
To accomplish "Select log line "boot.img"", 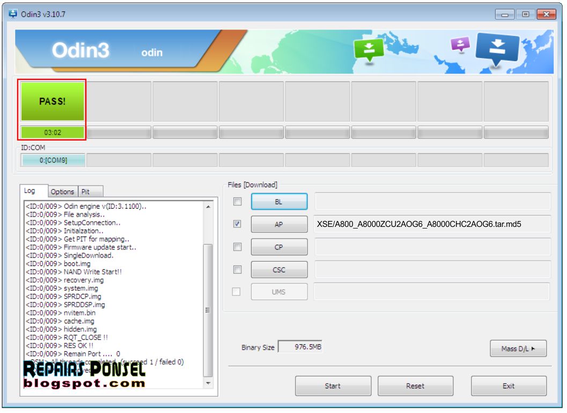I will (x=58, y=264).
